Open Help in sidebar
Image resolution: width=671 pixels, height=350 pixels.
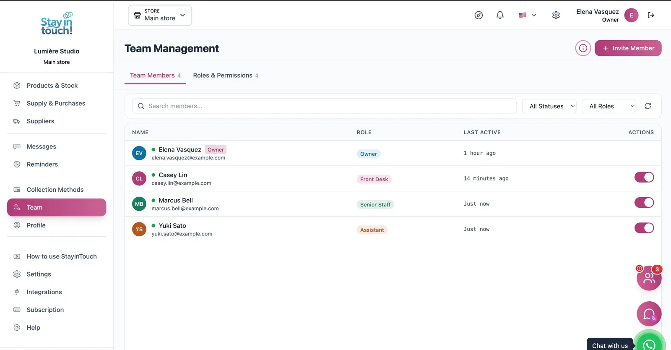(x=57, y=328)
